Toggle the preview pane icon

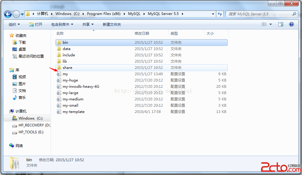point(281,24)
